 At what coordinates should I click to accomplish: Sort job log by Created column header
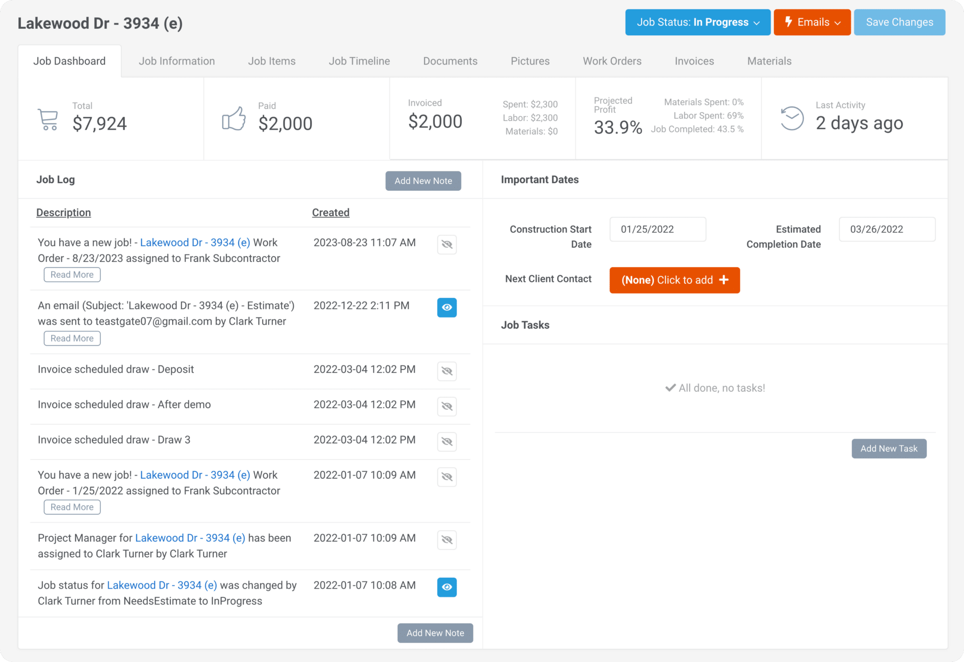pos(330,212)
